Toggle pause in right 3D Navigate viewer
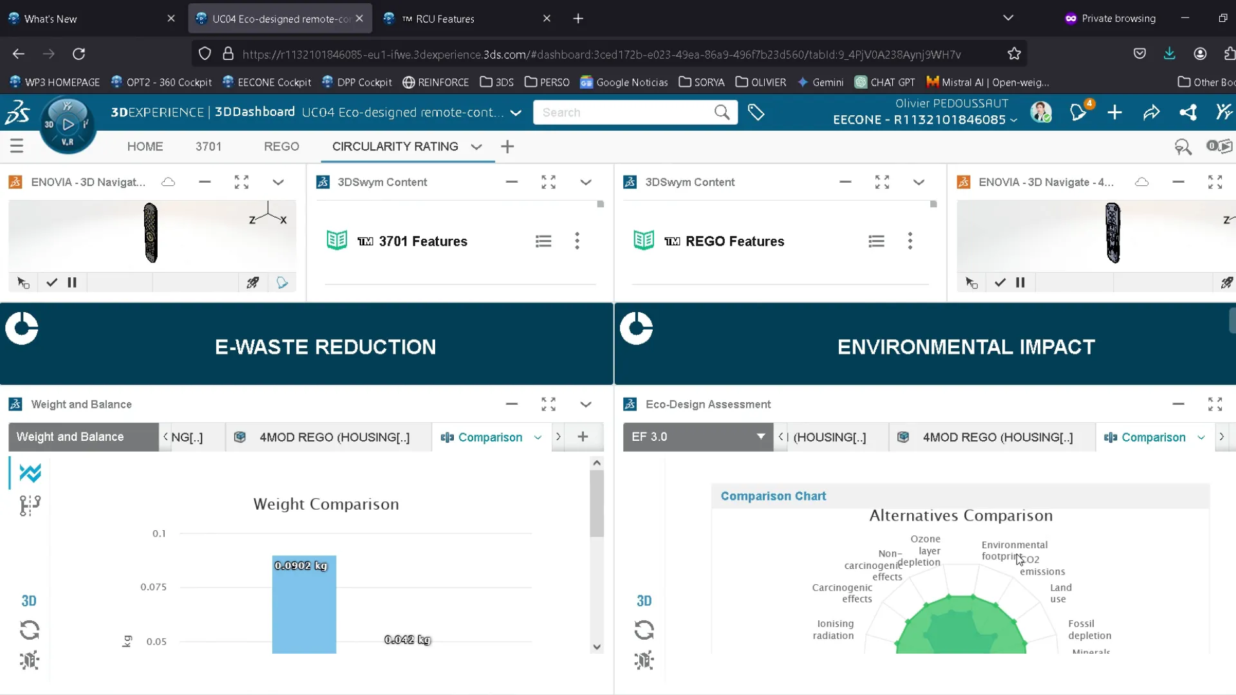1236x695 pixels. (1020, 283)
